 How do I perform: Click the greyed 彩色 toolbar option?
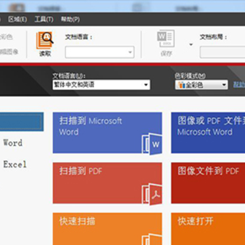point(6,37)
